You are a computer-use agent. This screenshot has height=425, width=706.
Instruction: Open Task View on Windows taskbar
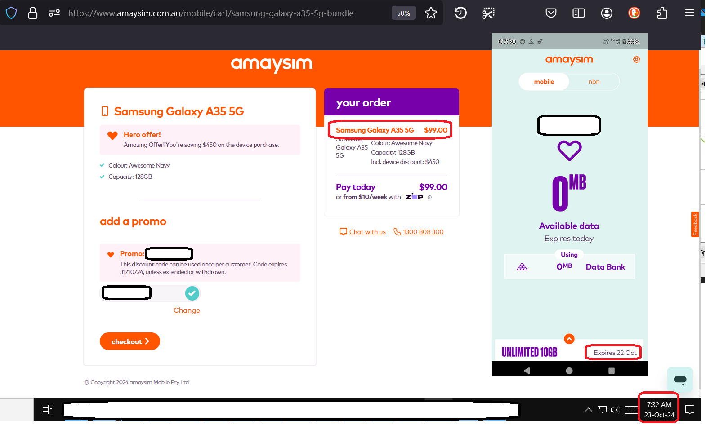coord(47,409)
